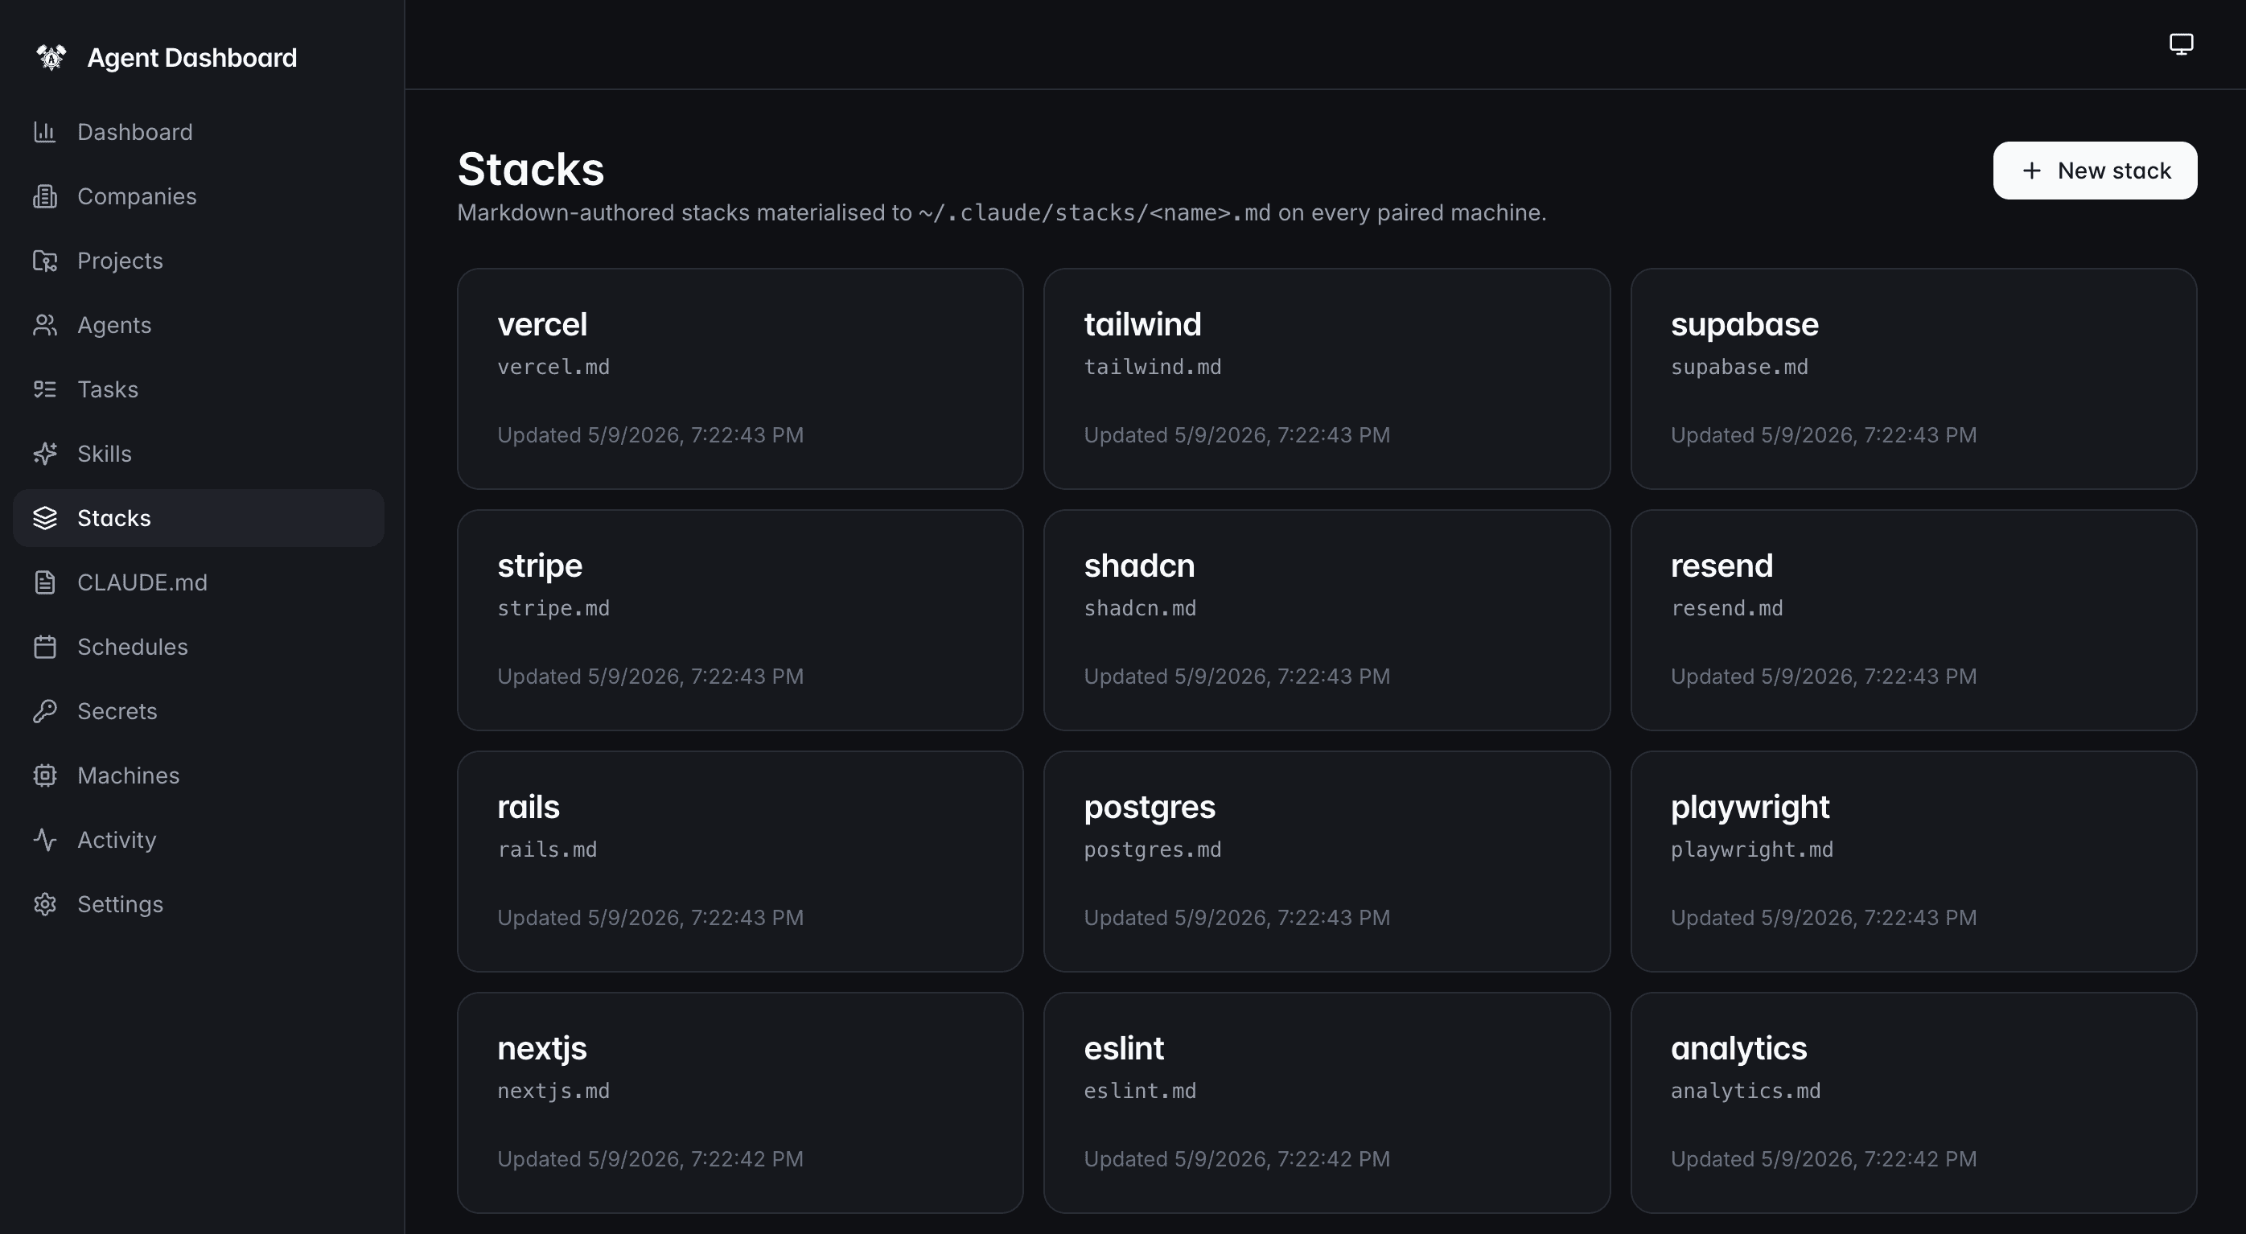Screen dimensions: 2246x1234
Task: Open Settings from sidebar
Action: click(199, 904)
